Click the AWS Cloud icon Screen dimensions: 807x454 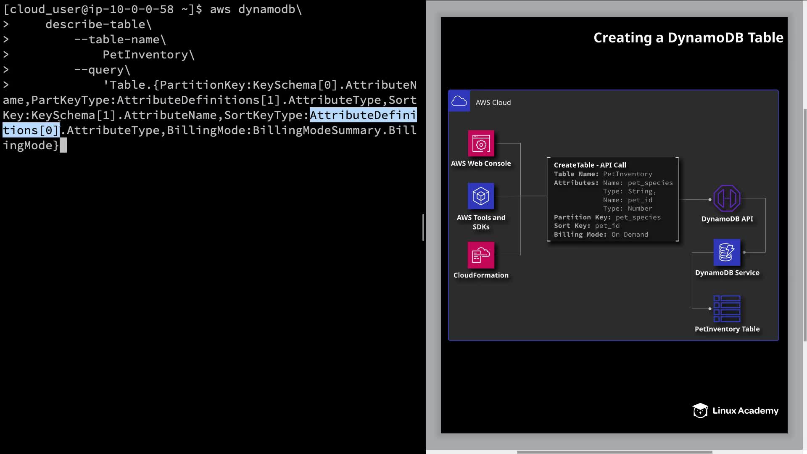tap(459, 101)
